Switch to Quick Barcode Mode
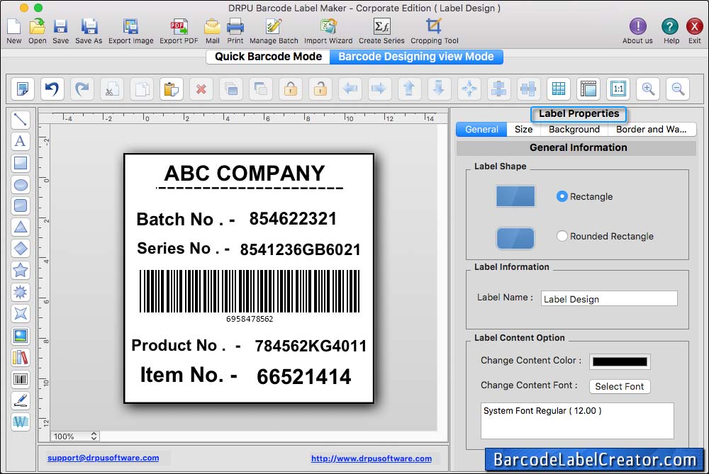This screenshot has height=474, width=709. coord(268,57)
